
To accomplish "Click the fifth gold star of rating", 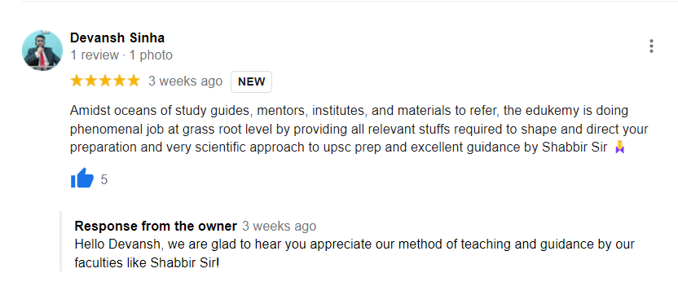I will (134, 81).
